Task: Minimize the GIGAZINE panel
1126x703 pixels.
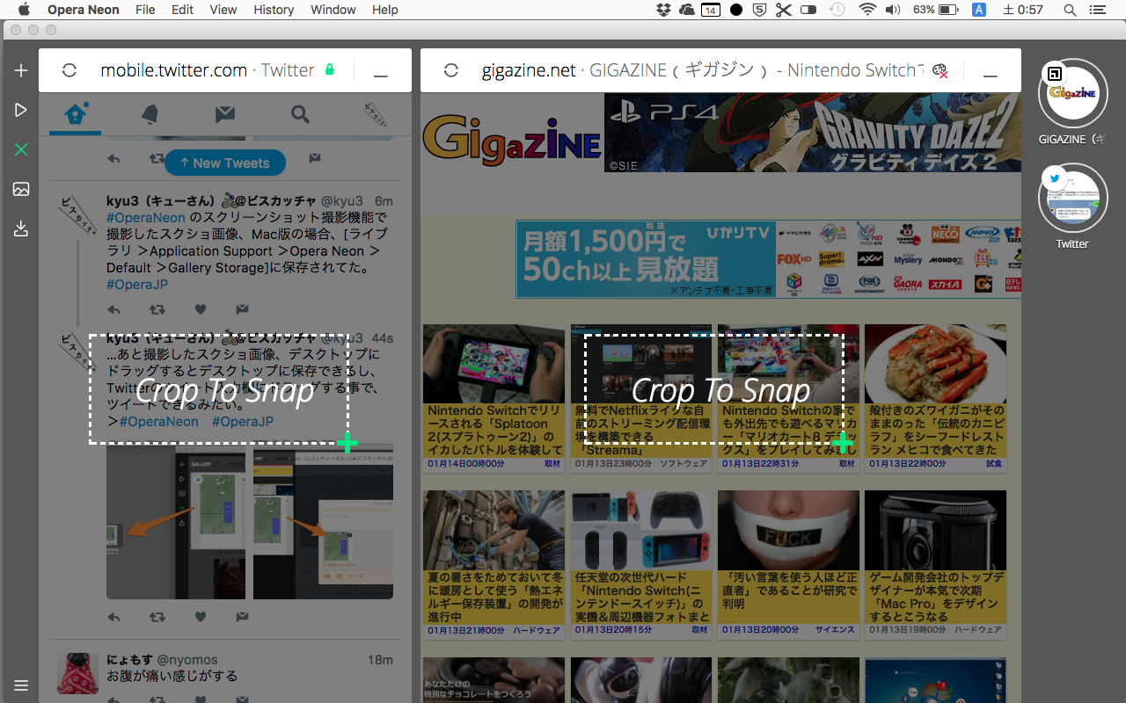Action: (991, 76)
